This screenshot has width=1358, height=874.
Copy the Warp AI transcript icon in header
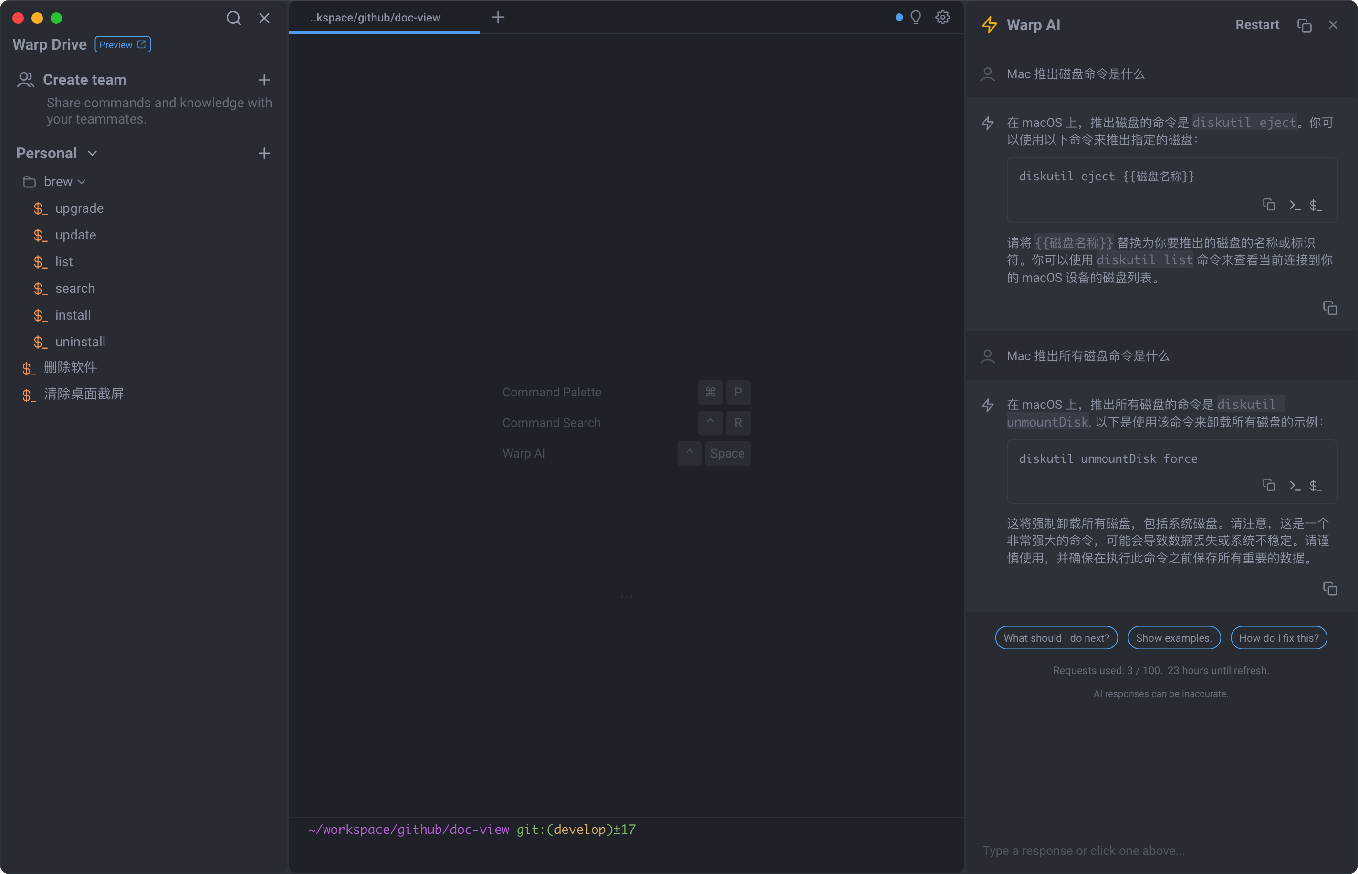(x=1304, y=26)
